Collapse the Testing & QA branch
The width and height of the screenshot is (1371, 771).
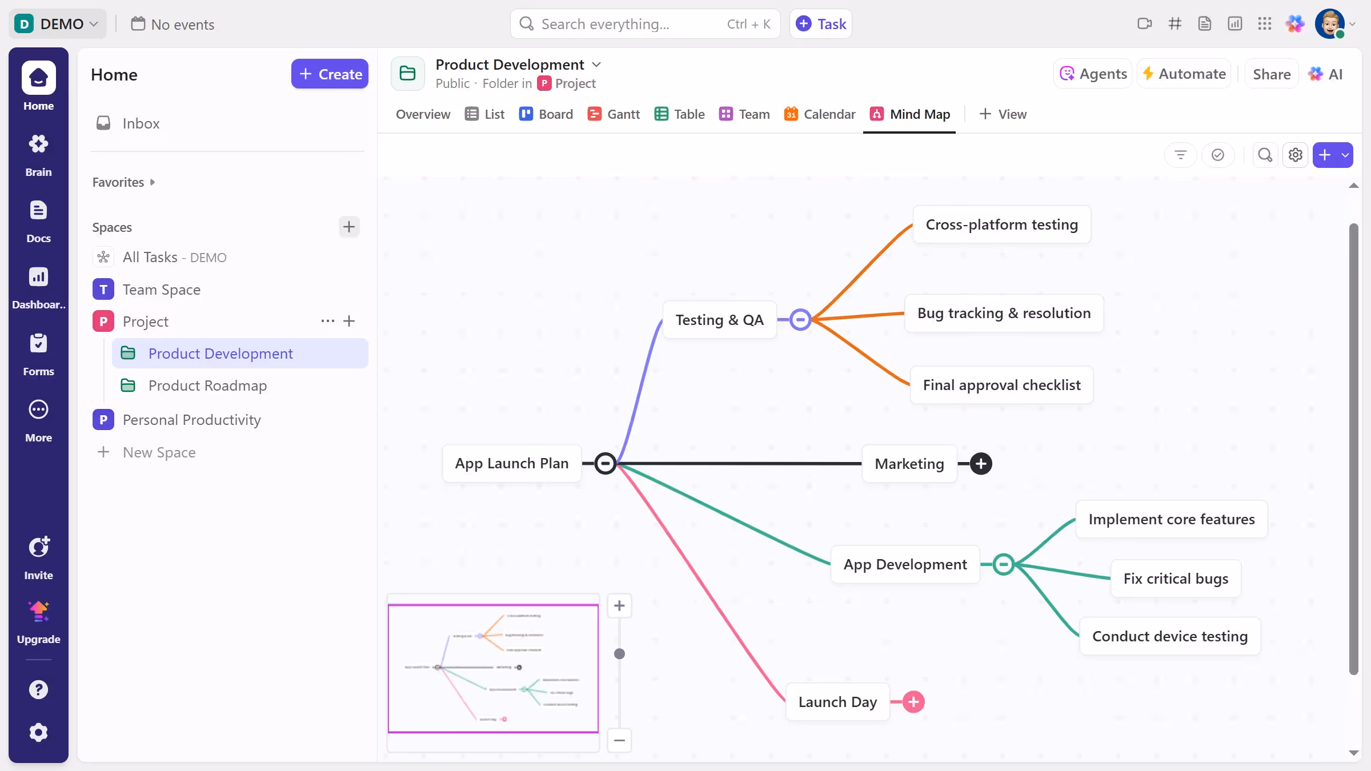point(800,319)
